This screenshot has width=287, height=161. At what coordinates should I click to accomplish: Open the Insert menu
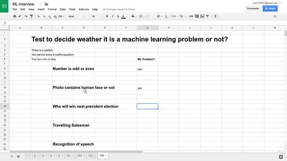tap(41, 9)
